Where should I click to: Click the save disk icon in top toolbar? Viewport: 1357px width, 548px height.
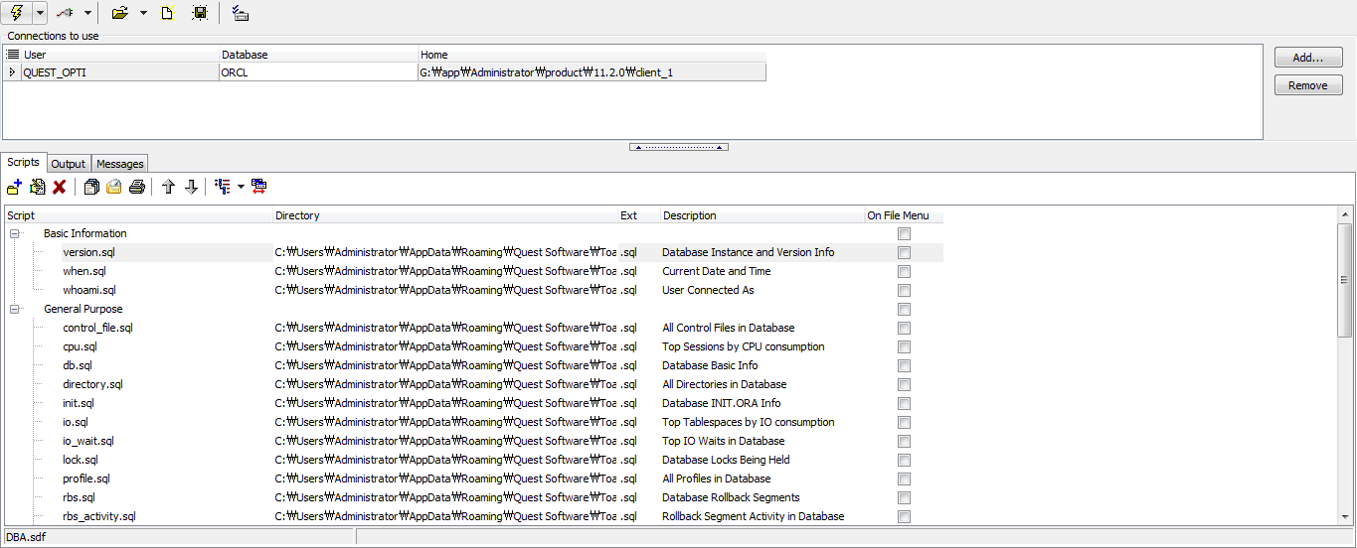pyautogui.click(x=200, y=13)
